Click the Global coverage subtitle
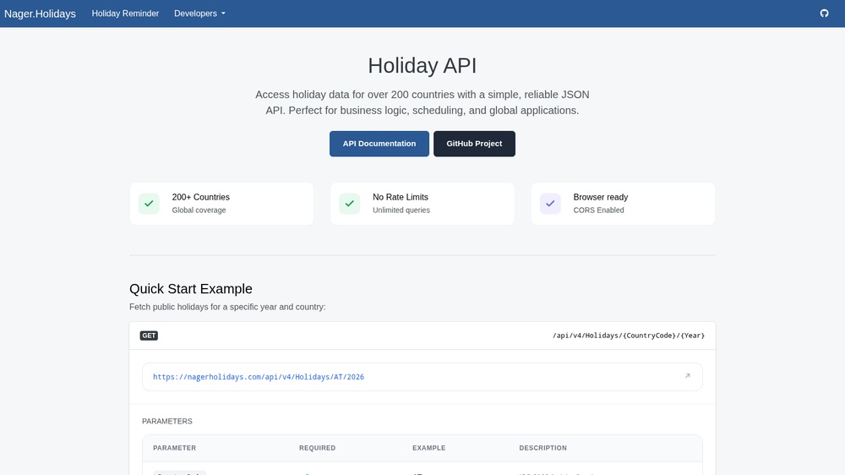The width and height of the screenshot is (845, 475). (199, 210)
